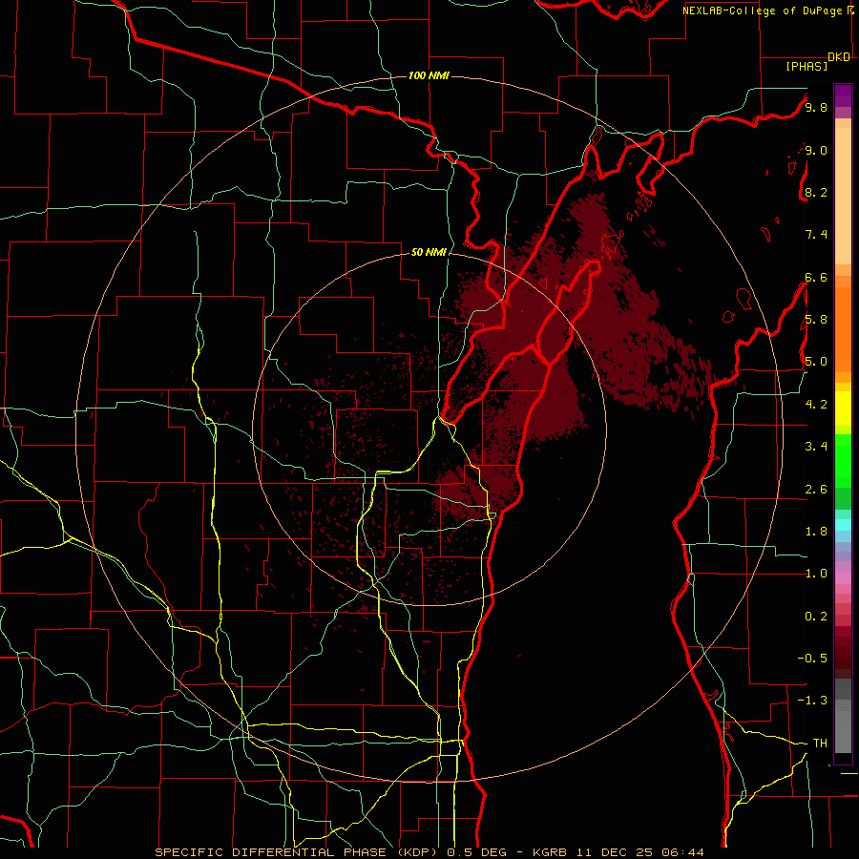Click the 0.2 scale value
This screenshot has height=859, width=859.
[816, 616]
